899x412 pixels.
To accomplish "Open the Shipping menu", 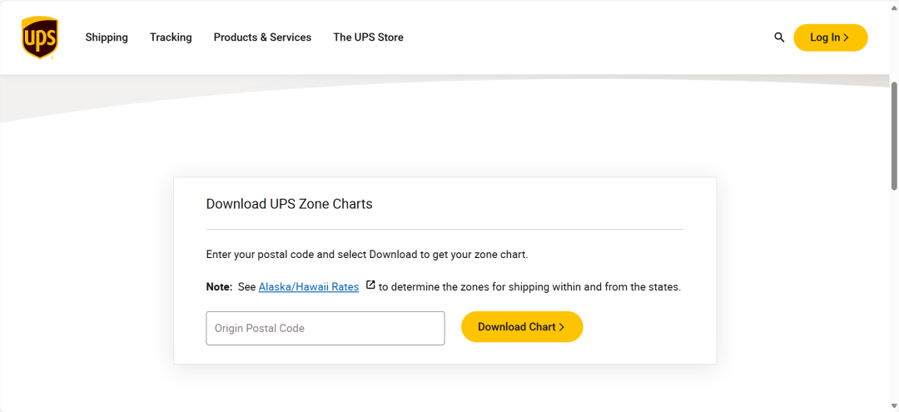I will (x=107, y=37).
